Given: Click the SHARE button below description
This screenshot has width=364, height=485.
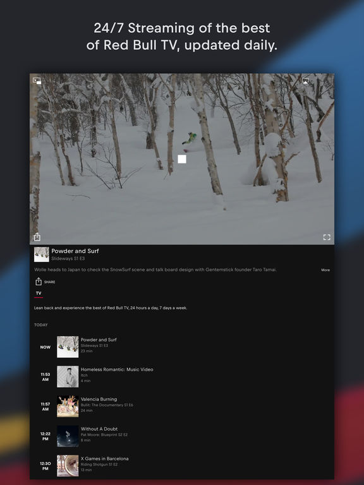Looking at the screenshot, I should 45,282.
